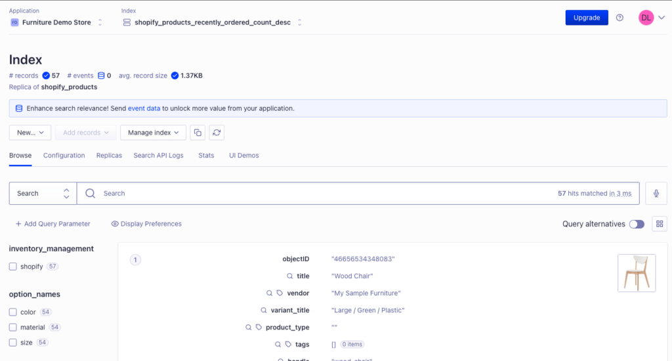Toggle the Query alternatives switch

point(637,224)
